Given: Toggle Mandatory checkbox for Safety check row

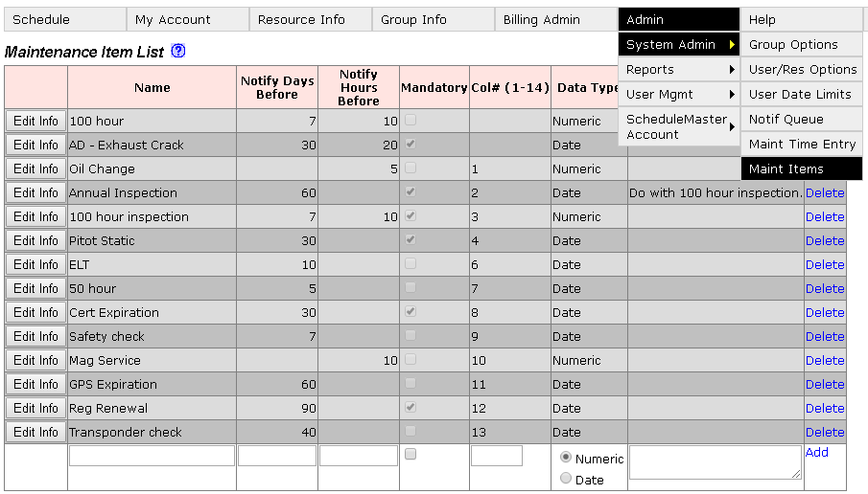Looking at the screenshot, I should [x=411, y=335].
